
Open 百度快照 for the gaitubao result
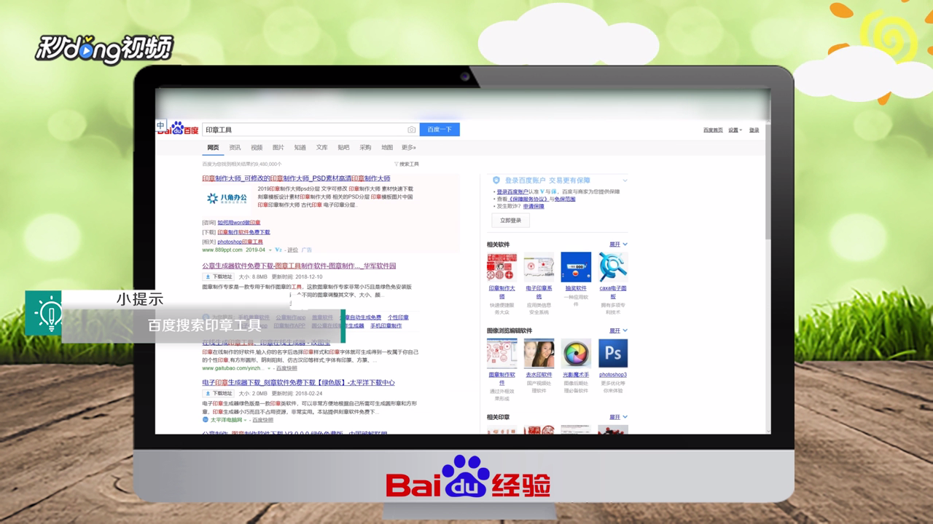pos(286,368)
